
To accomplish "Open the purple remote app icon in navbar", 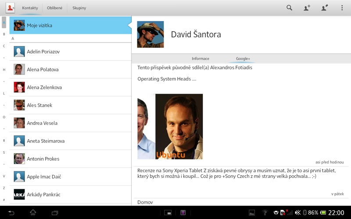I will [183, 212].
